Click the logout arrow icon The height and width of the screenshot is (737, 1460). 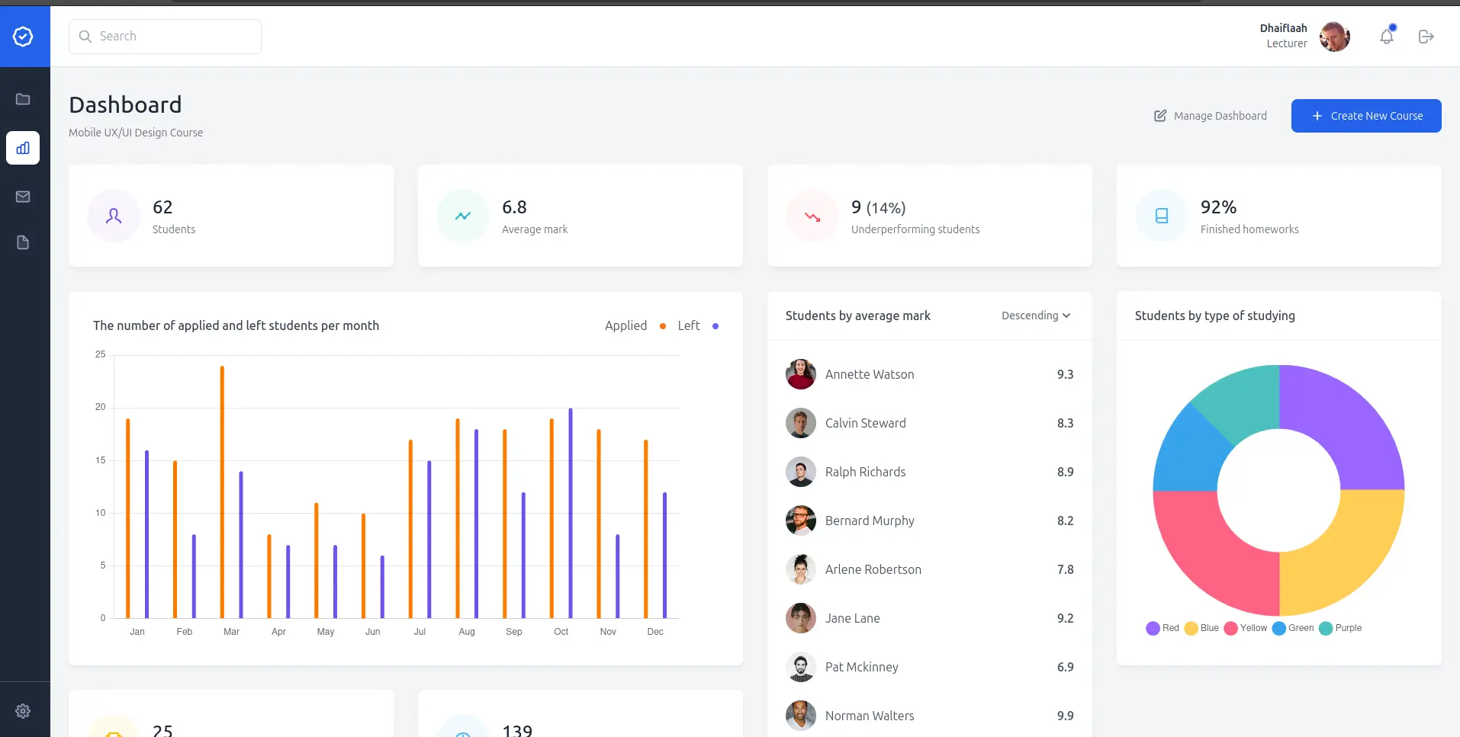click(1426, 37)
